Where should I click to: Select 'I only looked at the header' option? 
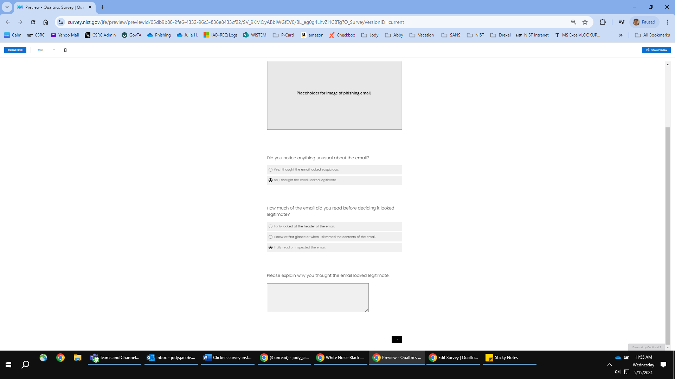[270, 227]
